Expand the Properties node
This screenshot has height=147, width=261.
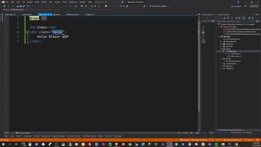tap(221, 44)
